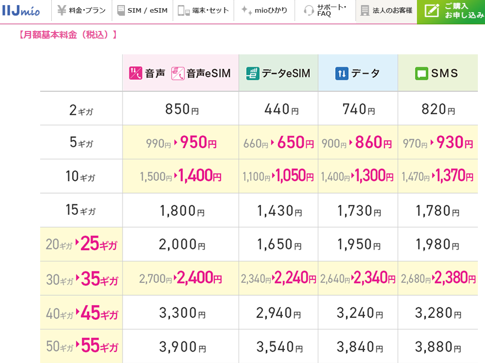Viewport: 485px width, 363px height.
Task: Click the SIM card icon in navigation
Action: click(121, 10)
